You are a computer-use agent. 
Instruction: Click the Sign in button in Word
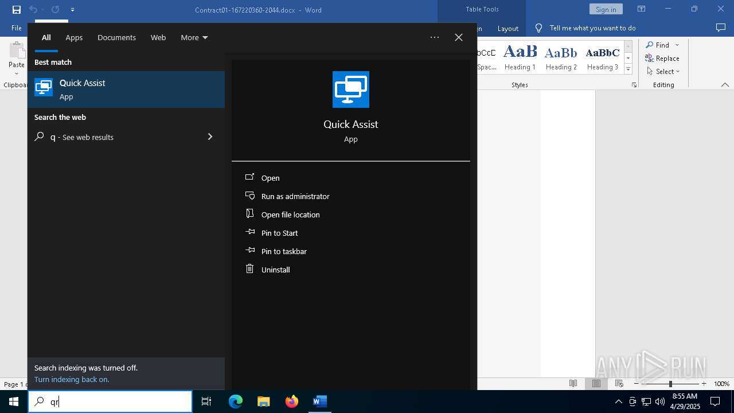(x=606, y=9)
